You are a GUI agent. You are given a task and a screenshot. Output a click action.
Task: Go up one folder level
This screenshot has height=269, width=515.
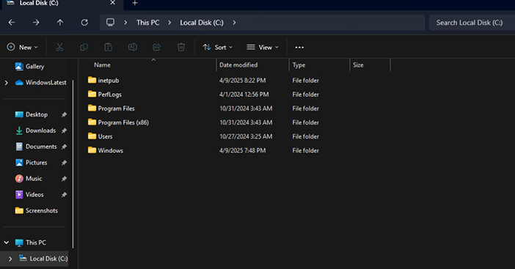click(x=59, y=22)
